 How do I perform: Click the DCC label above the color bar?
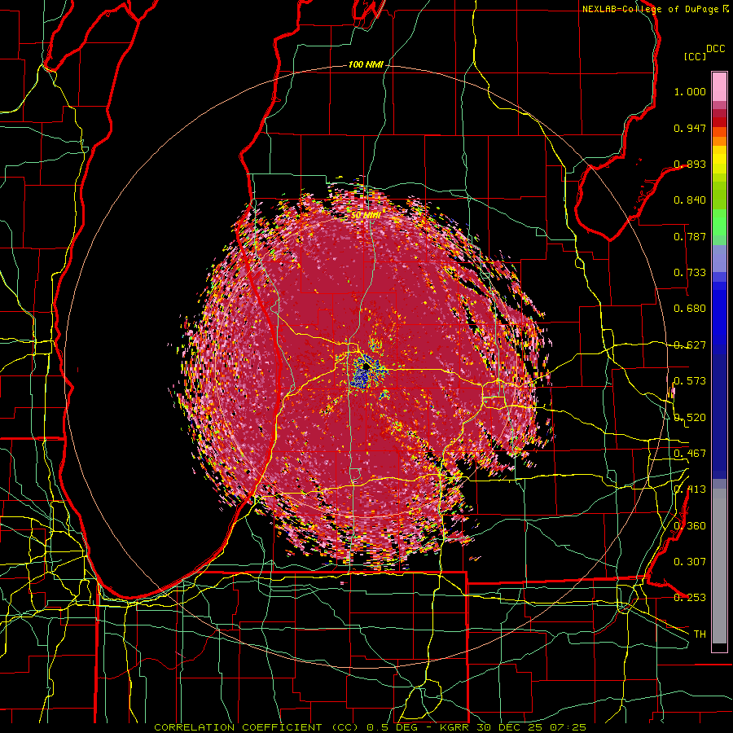(716, 49)
